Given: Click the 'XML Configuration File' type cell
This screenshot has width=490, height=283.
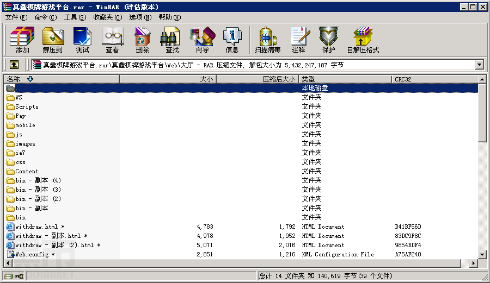Looking at the screenshot, I should click(338, 254).
